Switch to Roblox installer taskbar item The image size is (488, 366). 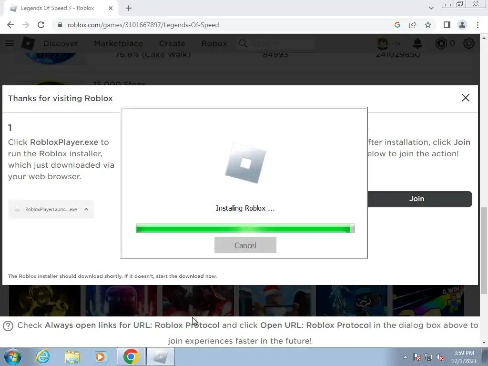pyautogui.click(x=160, y=356)
